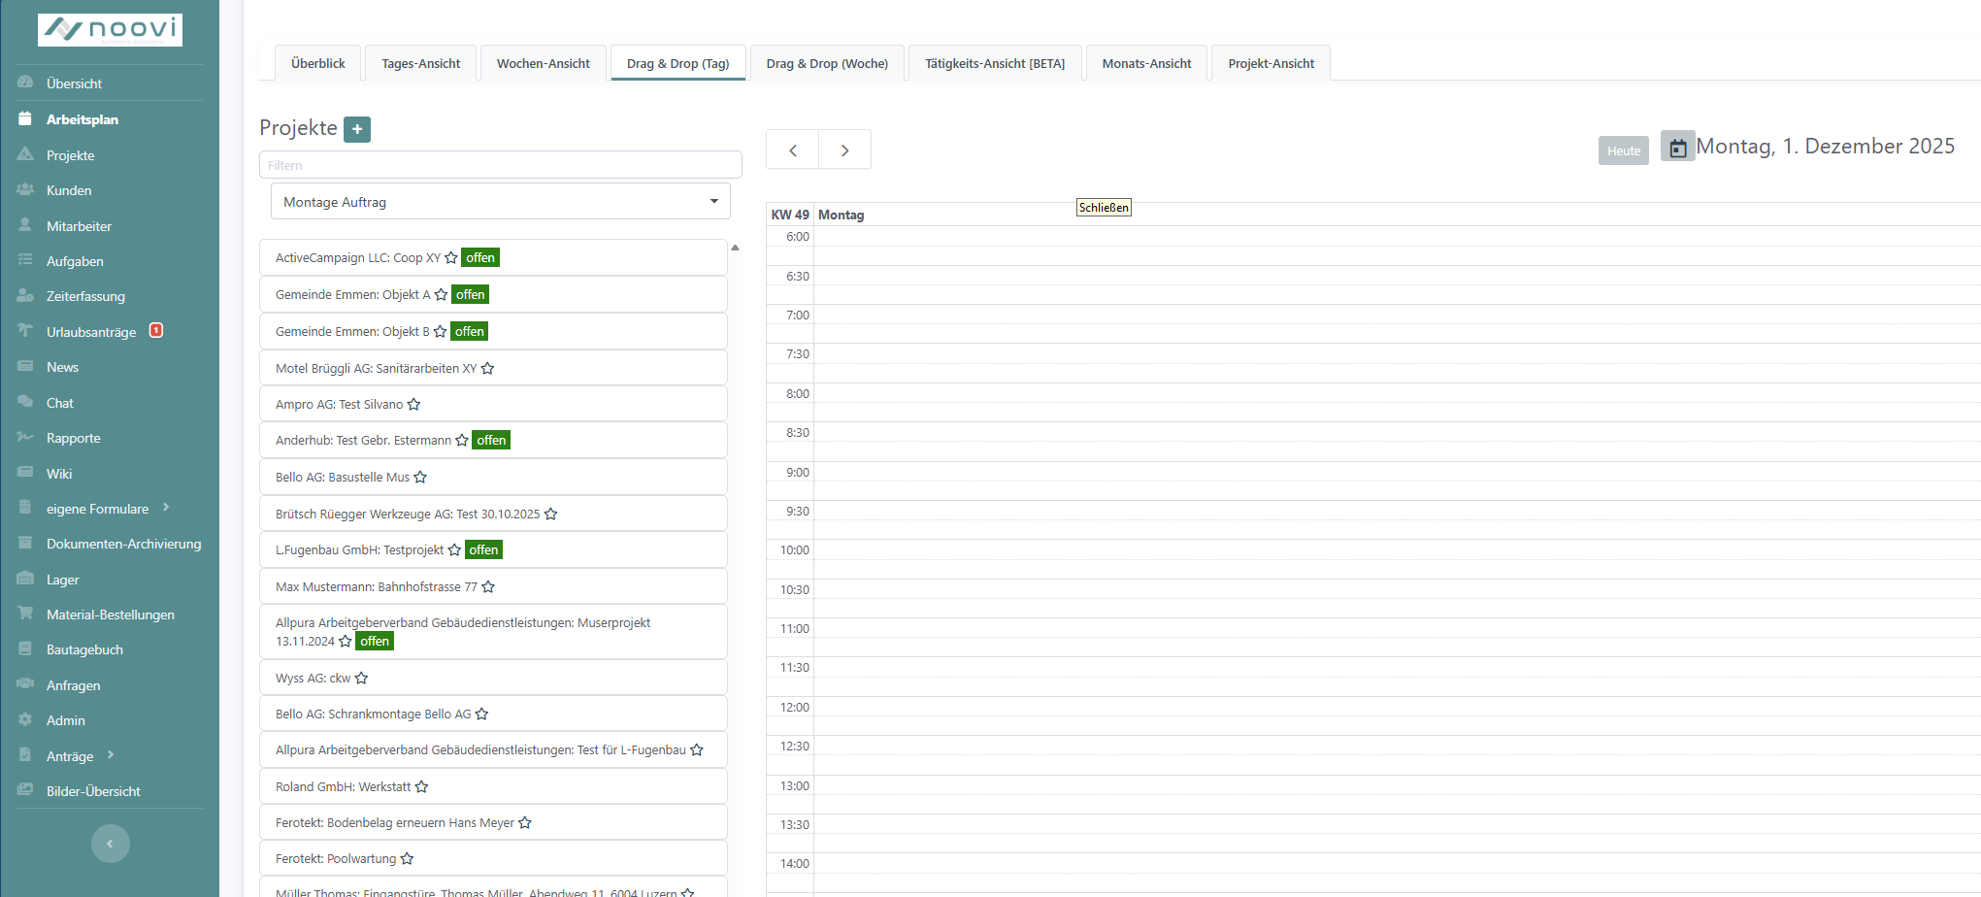Select Max Mustermann: Bahnhofstrasse 77 project
The image size is (1981, 897).
pos(493,586)
